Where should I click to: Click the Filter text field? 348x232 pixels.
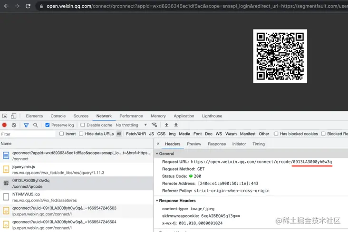pyautogui.click(x=28, y=134)
